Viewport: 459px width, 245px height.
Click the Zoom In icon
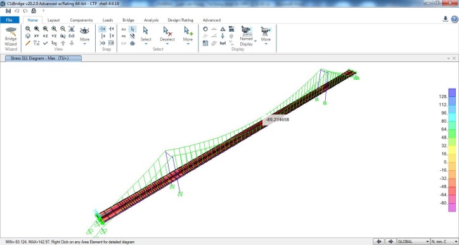pos(54,28)
